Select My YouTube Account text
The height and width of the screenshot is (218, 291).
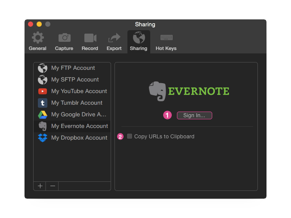(x=79, y=91)
